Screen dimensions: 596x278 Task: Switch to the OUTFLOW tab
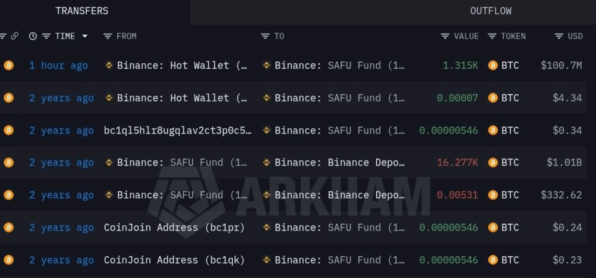point(491,11)
